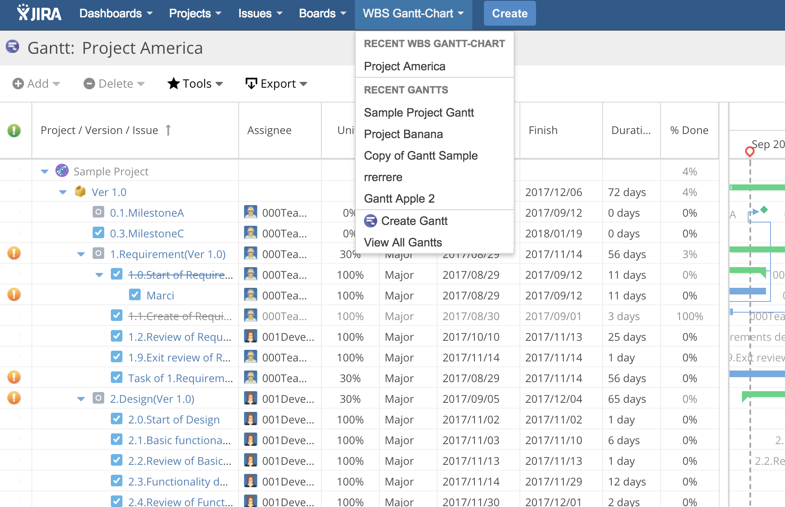Click orange warning icon on 2.Design row
The height and width of the screenshot is (507, 785).
[14, 398]
